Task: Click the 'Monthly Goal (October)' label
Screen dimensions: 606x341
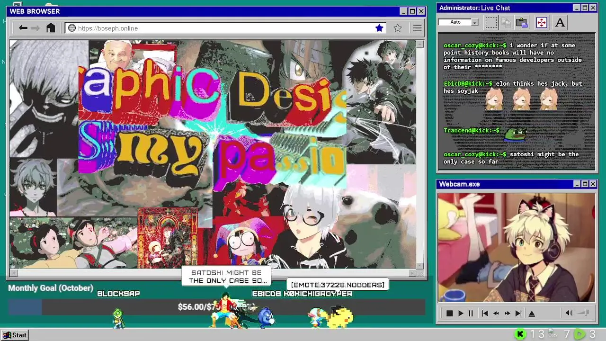Action: [51, 288]
